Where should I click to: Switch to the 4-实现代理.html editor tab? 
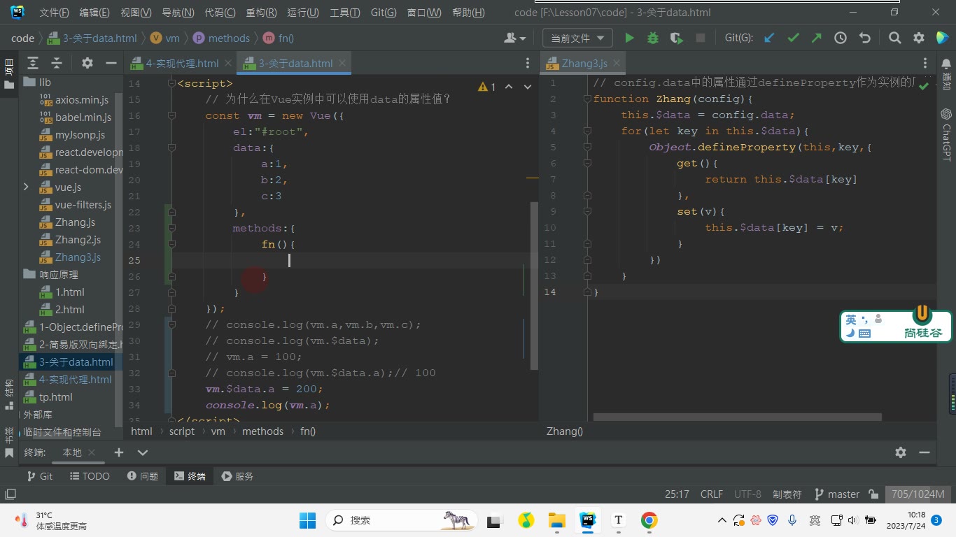[181, 63]
